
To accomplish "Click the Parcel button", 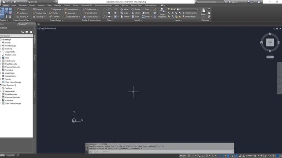I will tap(38, 9).
